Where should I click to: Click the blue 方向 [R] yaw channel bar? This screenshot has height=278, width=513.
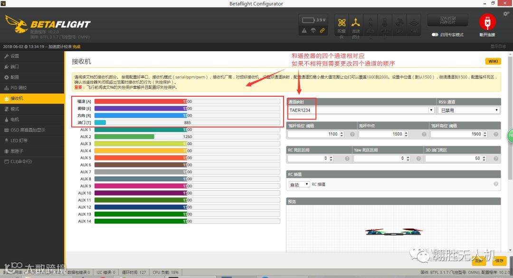coord(187,116)
